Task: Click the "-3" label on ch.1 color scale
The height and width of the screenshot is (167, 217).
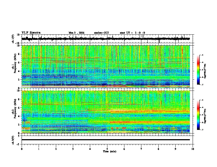Action: (202, 55)
